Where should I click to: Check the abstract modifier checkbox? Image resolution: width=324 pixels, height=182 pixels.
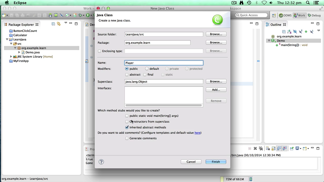pyautogui.click(x=127, y=75)
